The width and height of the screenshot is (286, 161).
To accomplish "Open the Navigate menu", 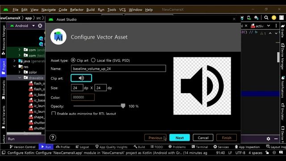I will [x=49, y=10].
